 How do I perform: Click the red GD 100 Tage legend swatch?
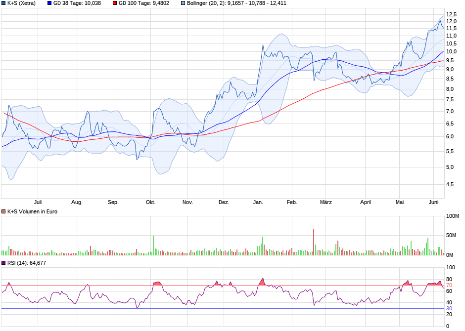point(115,3)
